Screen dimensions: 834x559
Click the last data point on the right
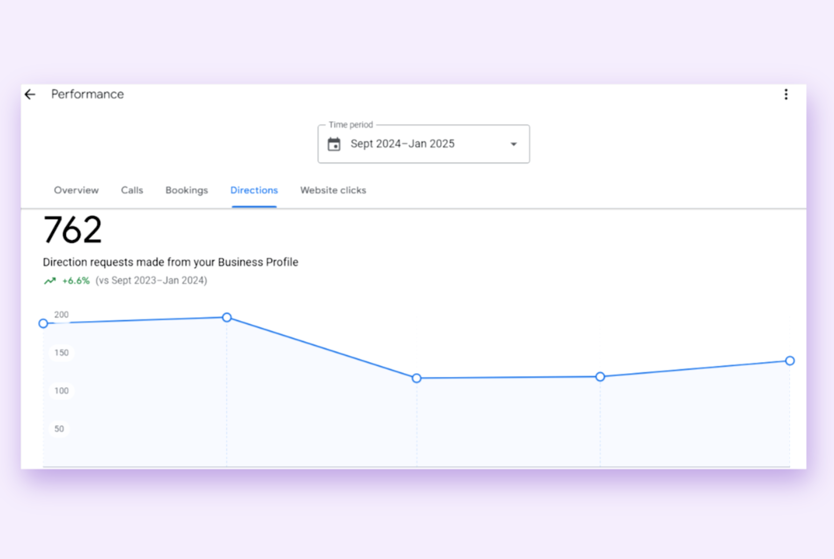point(790,361)
